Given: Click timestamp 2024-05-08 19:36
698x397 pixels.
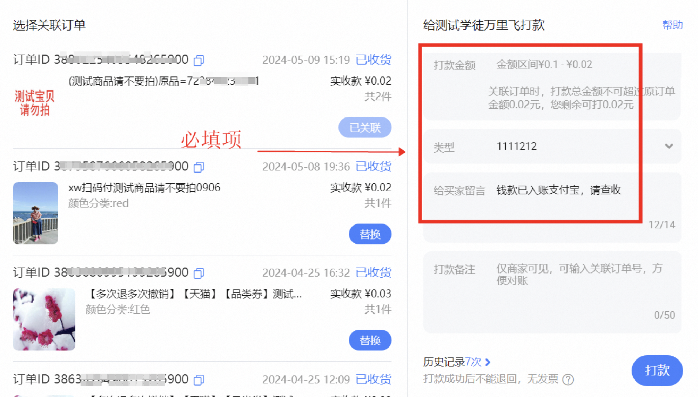Looking at the screenshot, I should (306, 167).
